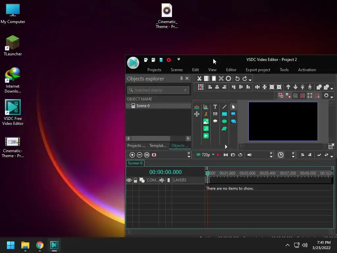
Task: Expand the settings gear dropdown arrow
Action: tap(332, 97)
